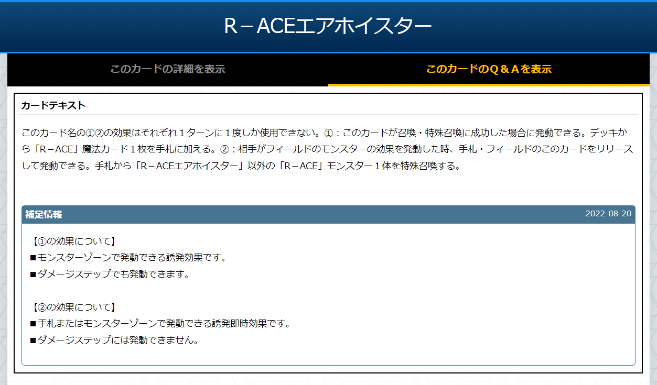
Task: Switch to the このカードの詳細を表示 tab
Action: [x=168, y=69]
